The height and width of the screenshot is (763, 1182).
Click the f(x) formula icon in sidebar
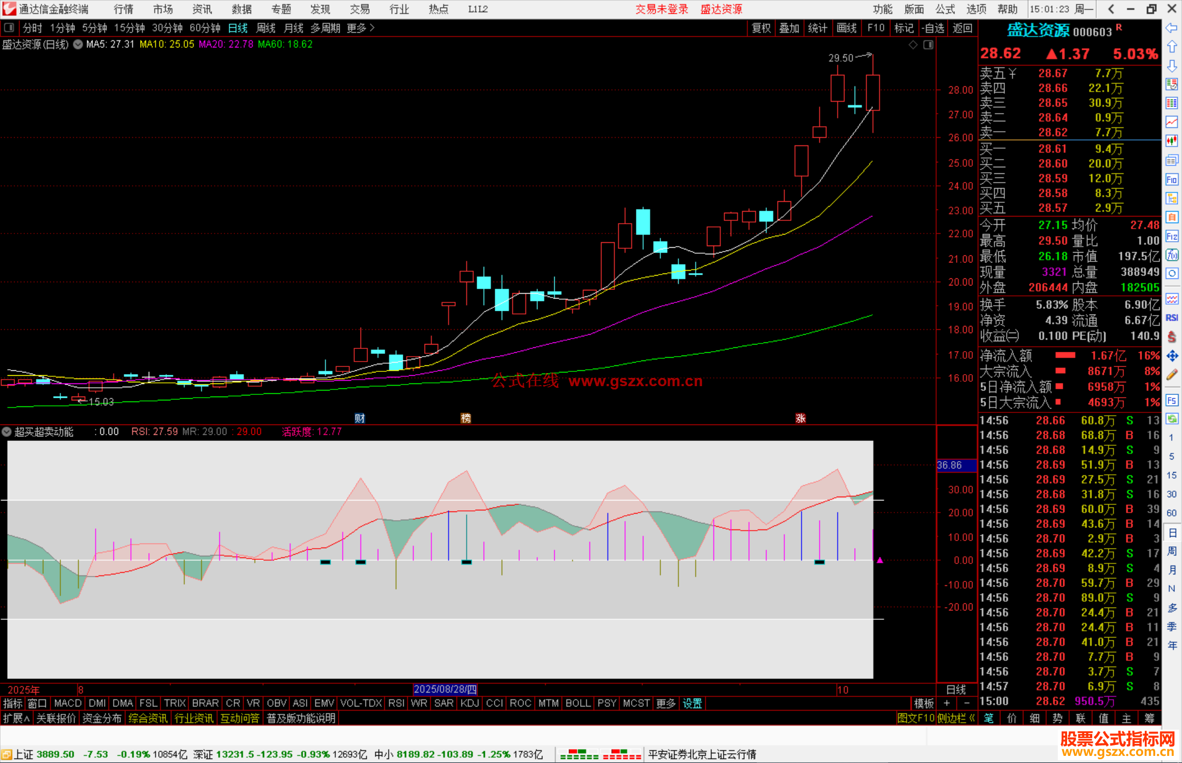point(1172,255)
